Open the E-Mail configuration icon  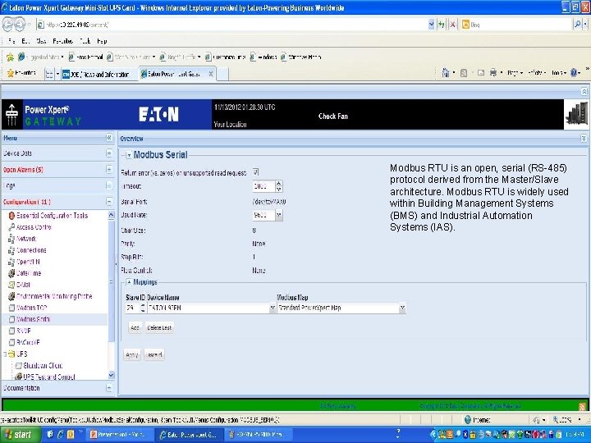click(x=11, y=285)
